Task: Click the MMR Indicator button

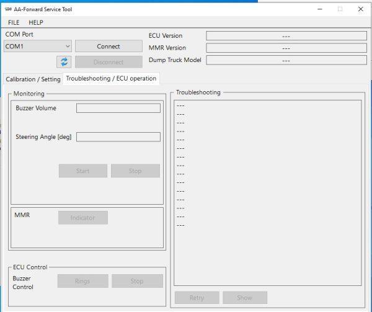Action: [x=83, y=218]
